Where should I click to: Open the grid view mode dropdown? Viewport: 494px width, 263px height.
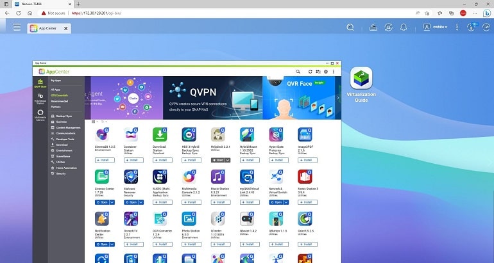(94, 122)
